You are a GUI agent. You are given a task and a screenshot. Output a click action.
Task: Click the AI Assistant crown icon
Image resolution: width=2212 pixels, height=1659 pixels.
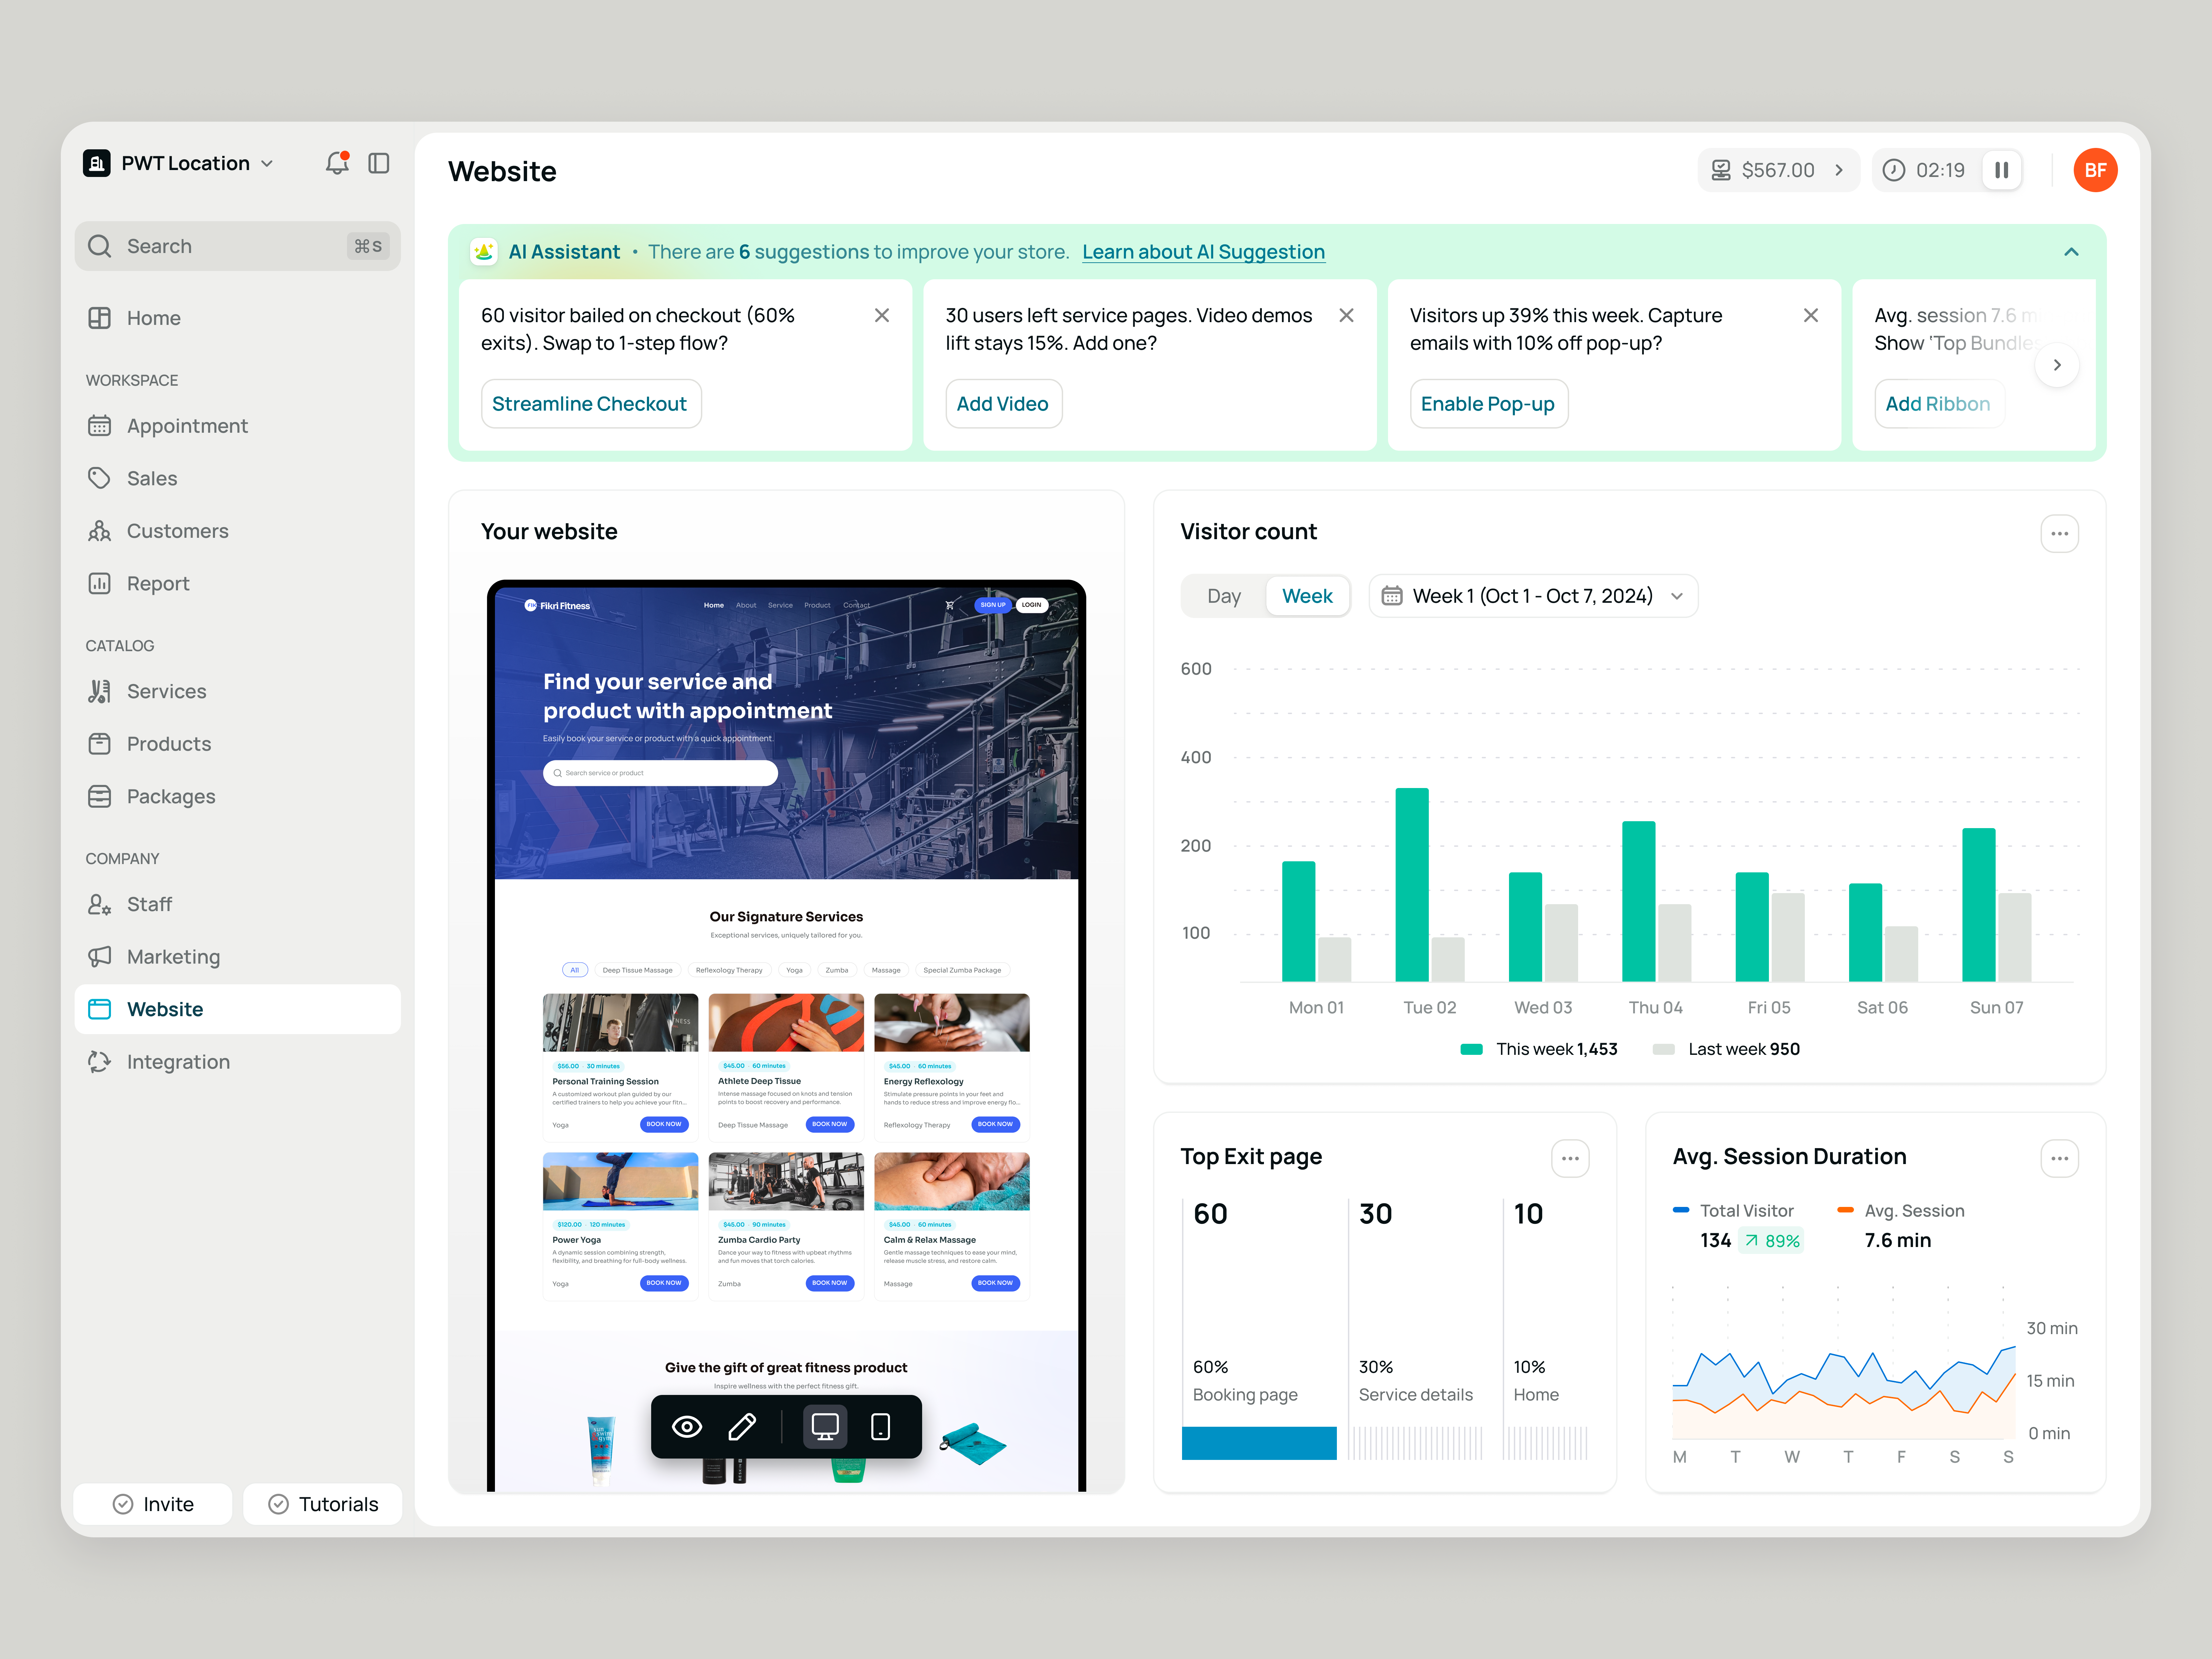click(484, 252)
